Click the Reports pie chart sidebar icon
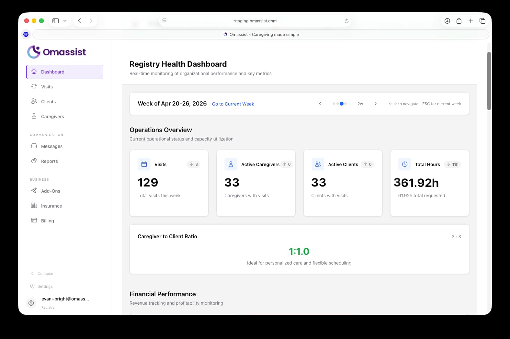 34,161
